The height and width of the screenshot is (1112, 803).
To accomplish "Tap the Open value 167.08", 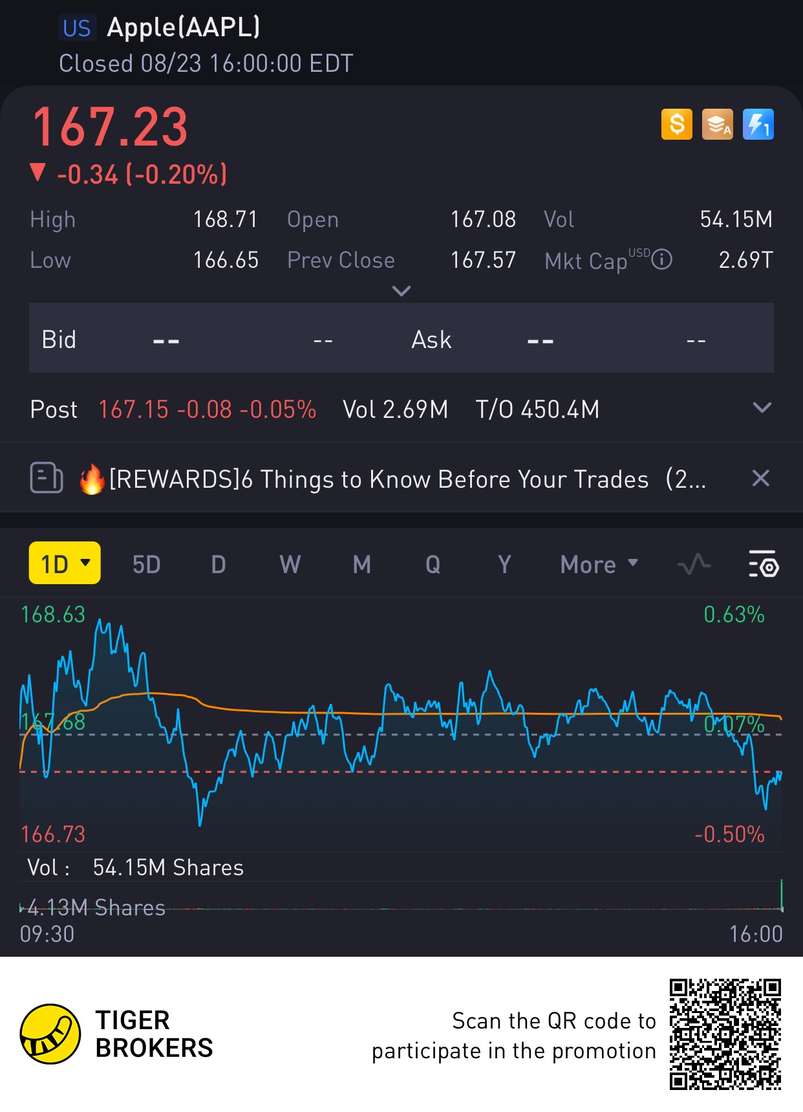I will [x=483, y=219].
